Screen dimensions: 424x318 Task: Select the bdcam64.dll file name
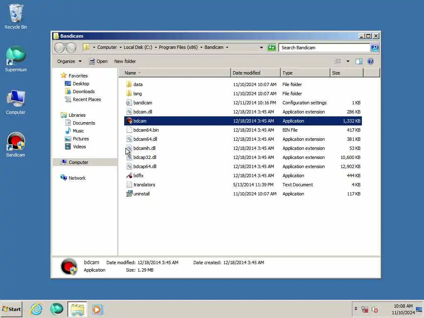pyautogui.click(x=145, y=139)
